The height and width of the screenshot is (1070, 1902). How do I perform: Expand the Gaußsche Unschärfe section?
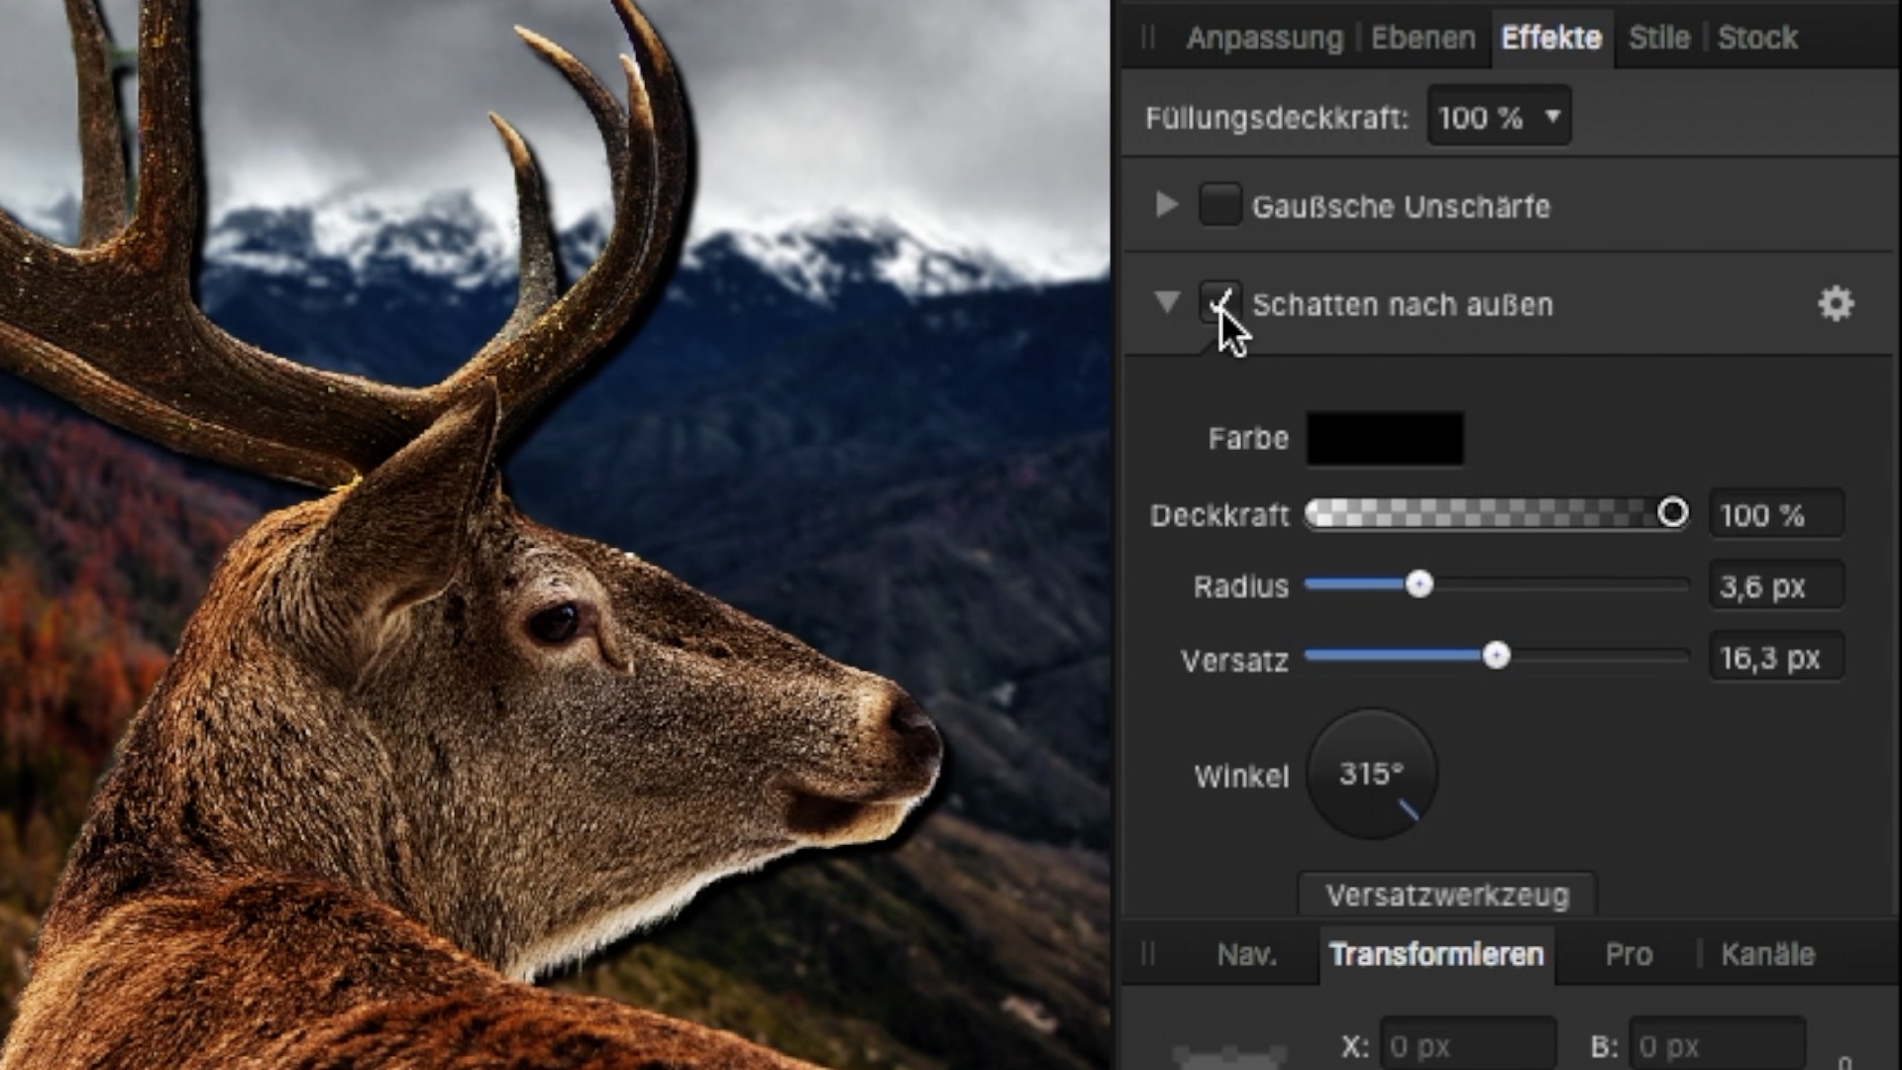(x=1167, y=205)
